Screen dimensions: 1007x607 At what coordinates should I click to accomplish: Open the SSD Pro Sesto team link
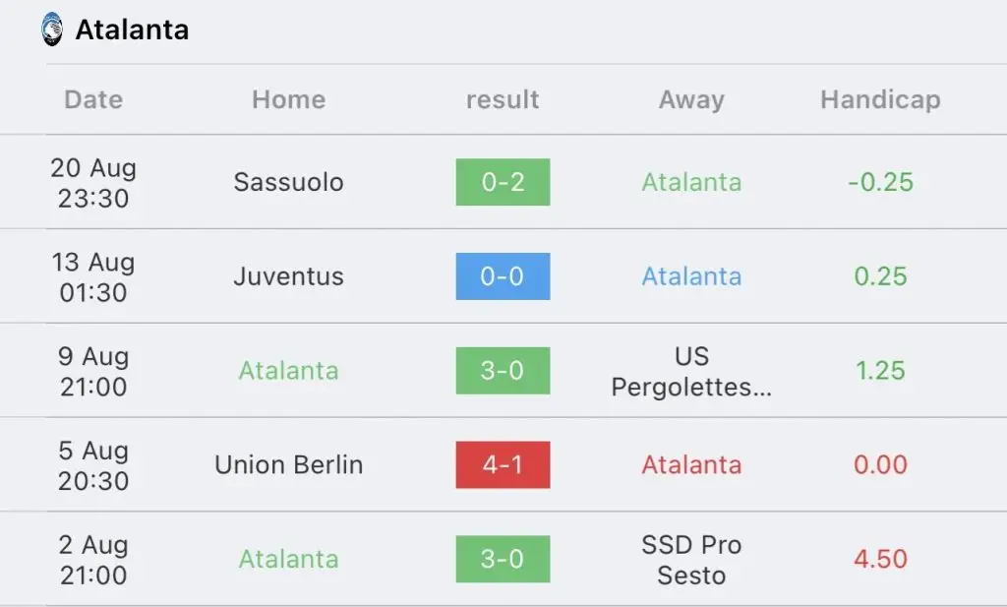coord(691,560)
